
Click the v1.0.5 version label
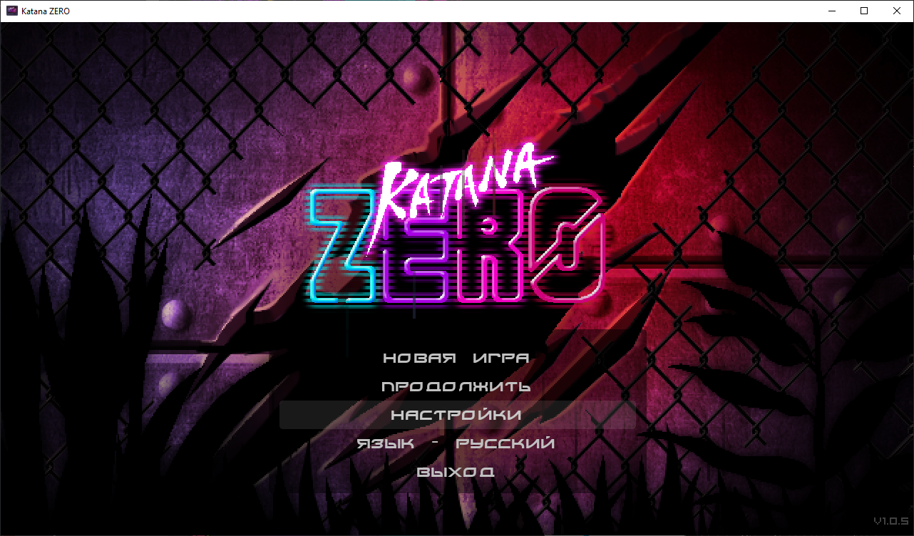(x=890, y=521)
